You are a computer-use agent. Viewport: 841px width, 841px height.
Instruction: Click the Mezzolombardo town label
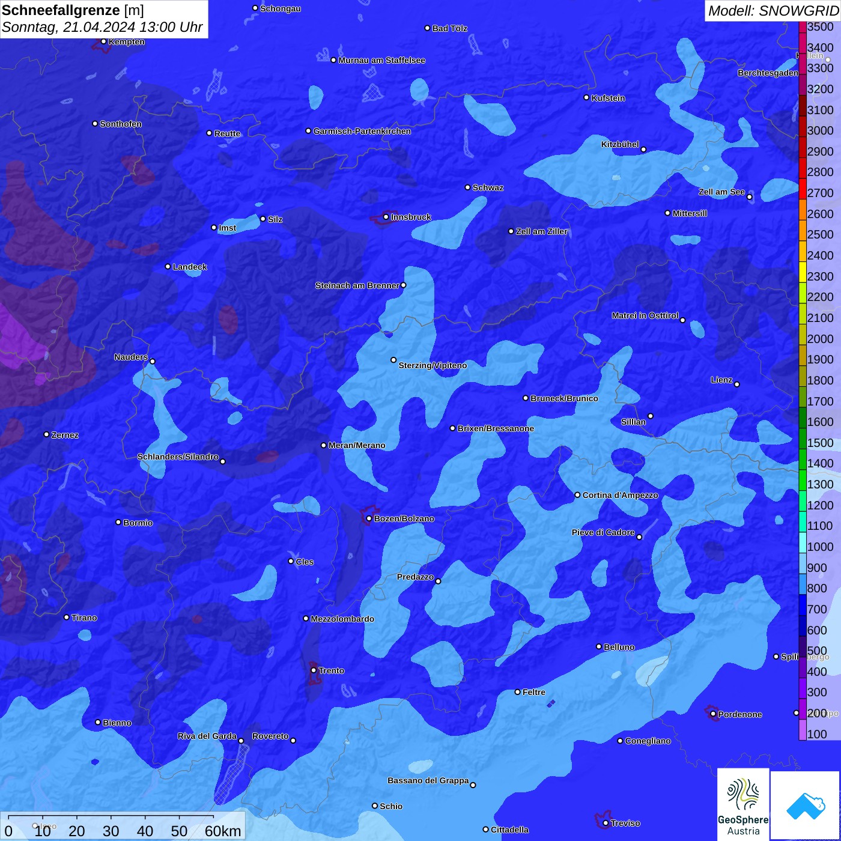coord(342,619)
